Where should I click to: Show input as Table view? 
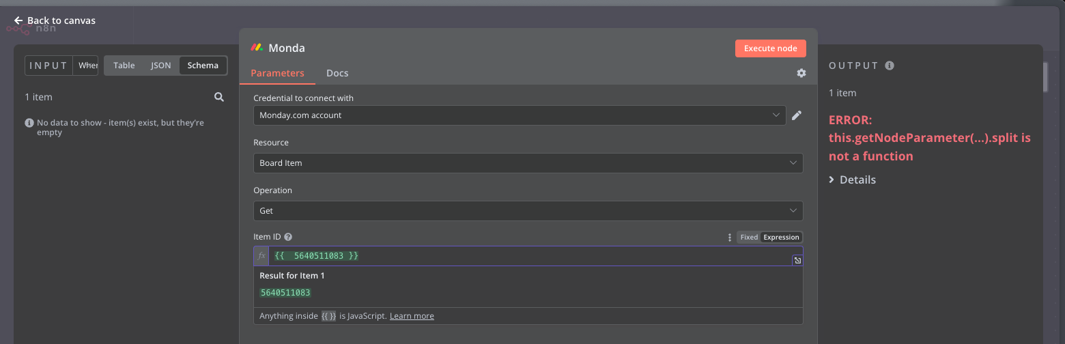(124, 66)
